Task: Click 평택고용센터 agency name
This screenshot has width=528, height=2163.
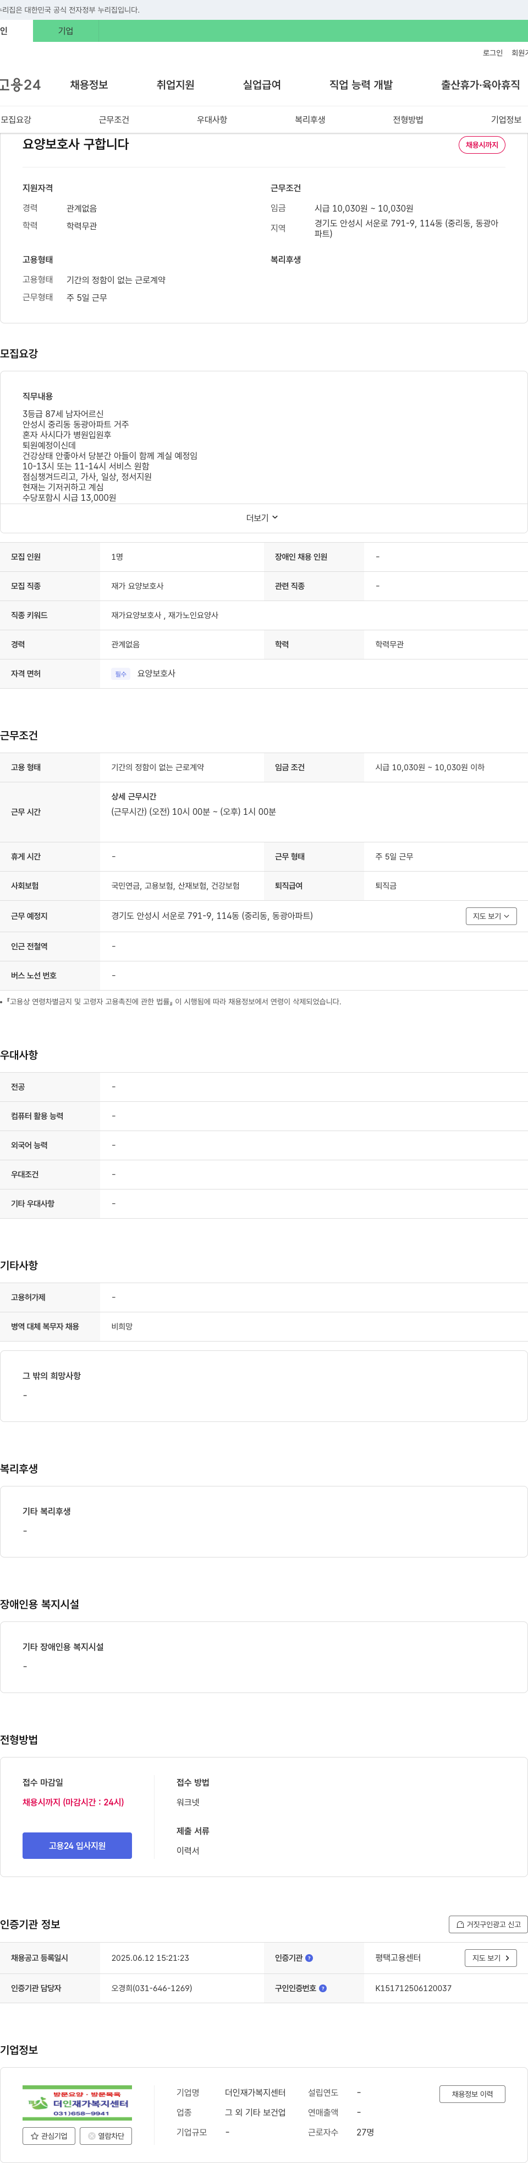Action: coord(398,1957)
